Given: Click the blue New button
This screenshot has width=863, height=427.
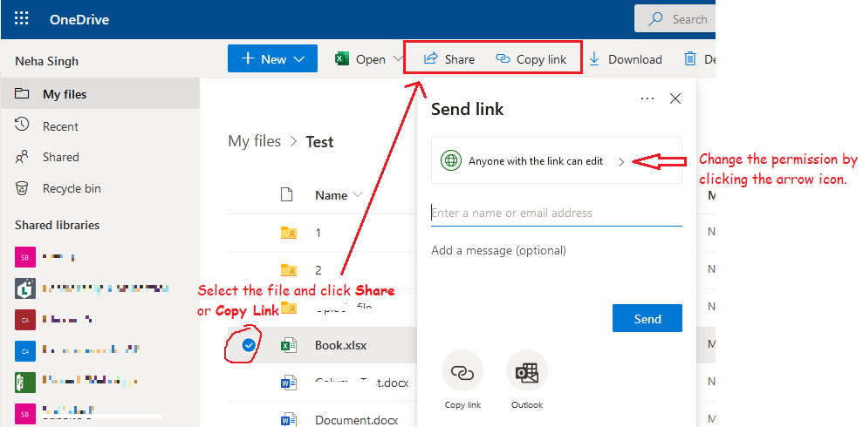Looking at the screenshot, I should click(272, 58).
